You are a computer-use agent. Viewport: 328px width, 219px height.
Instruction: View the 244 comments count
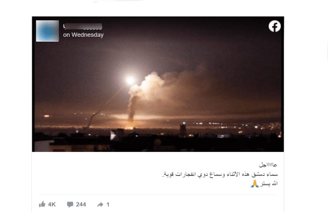click(x=81, y=204)
